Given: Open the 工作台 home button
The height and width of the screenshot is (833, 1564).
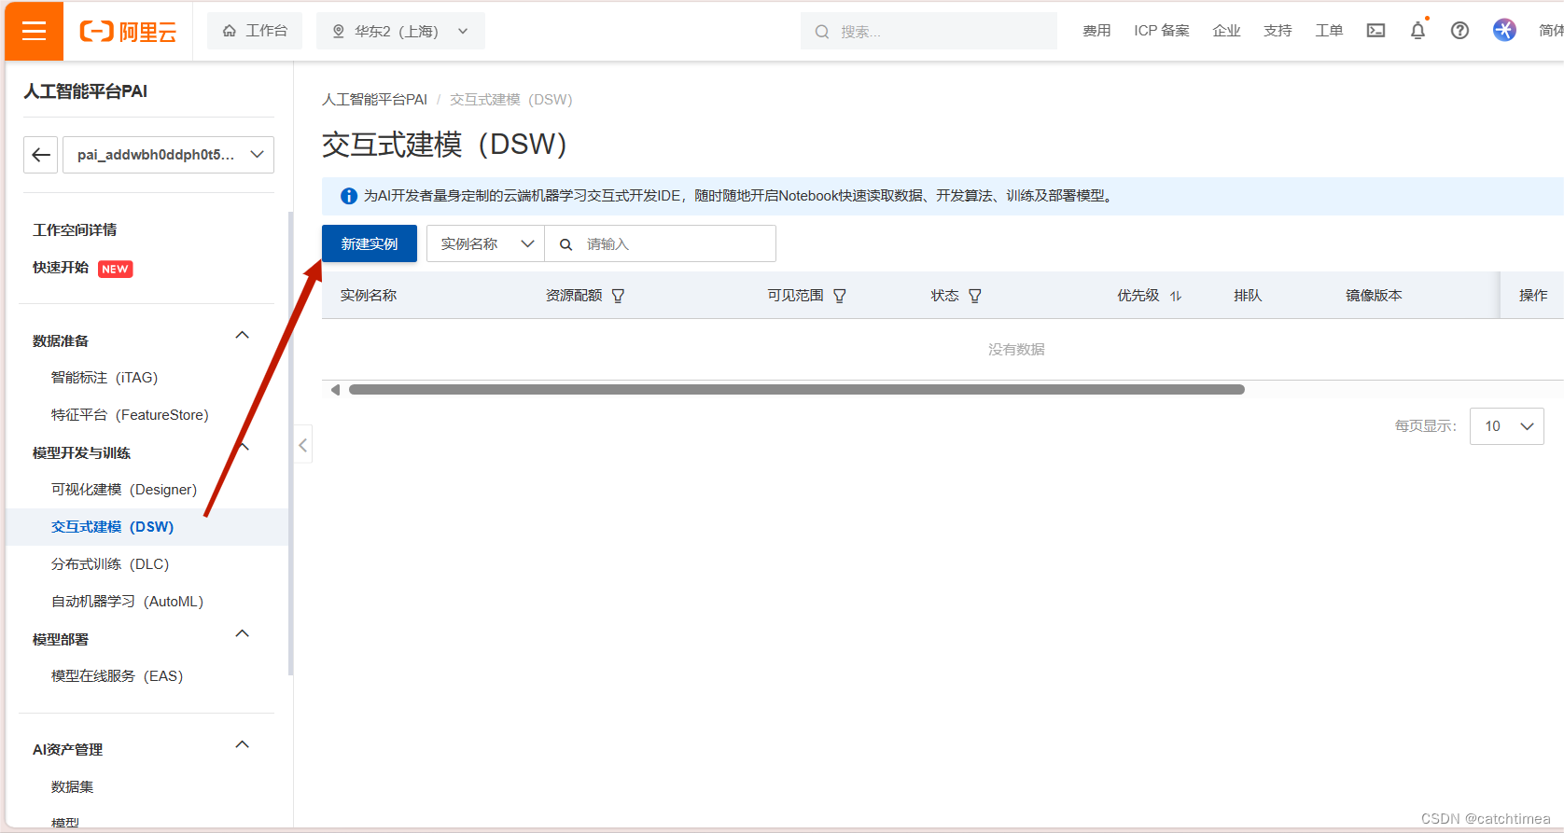Looking at the screenshot, I should 255,31.
